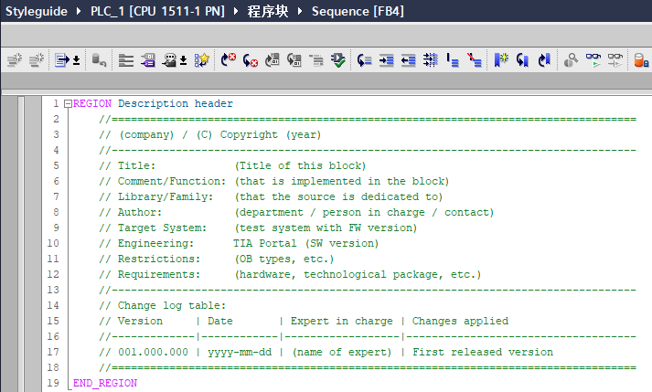Screen dimensions: 652x392
Task: Click the grey cylinder reset start values icon
Action: (x=99, y=60)
